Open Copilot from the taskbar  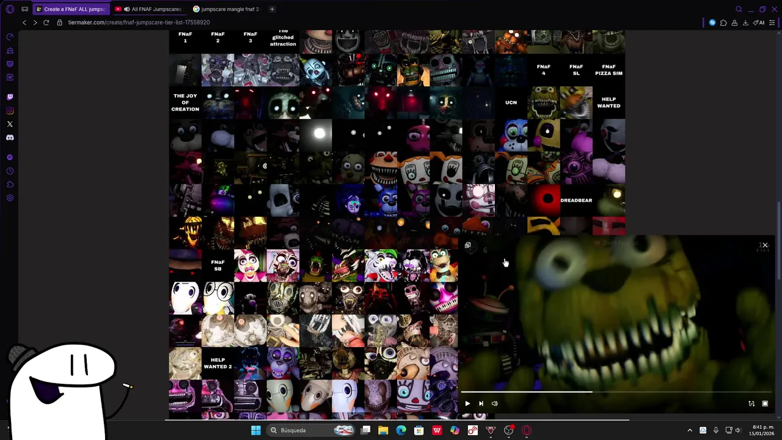[455, 430]
